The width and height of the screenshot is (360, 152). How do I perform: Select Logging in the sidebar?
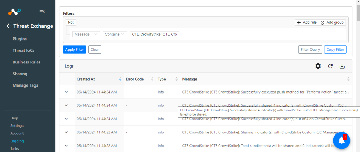17,141
